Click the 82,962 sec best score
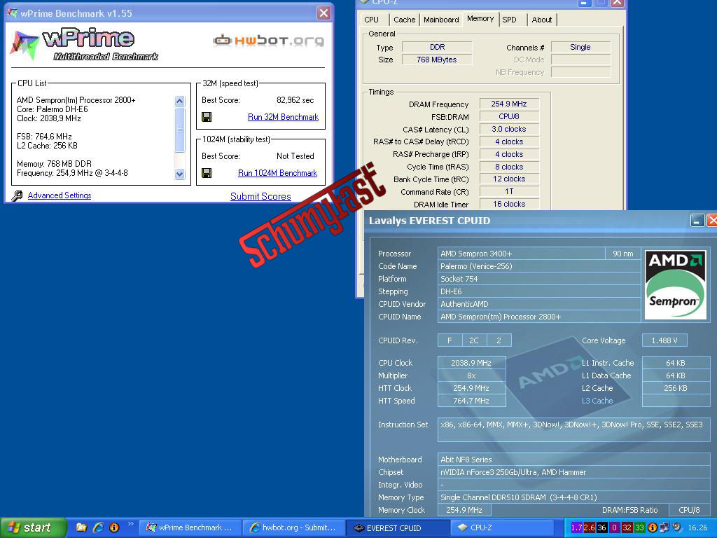717x538 pixels. tap(295, 100)
